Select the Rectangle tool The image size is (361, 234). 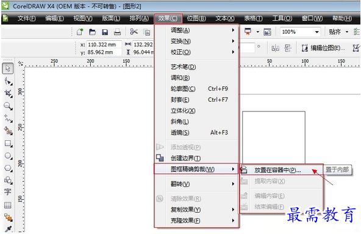pos(9,144)
